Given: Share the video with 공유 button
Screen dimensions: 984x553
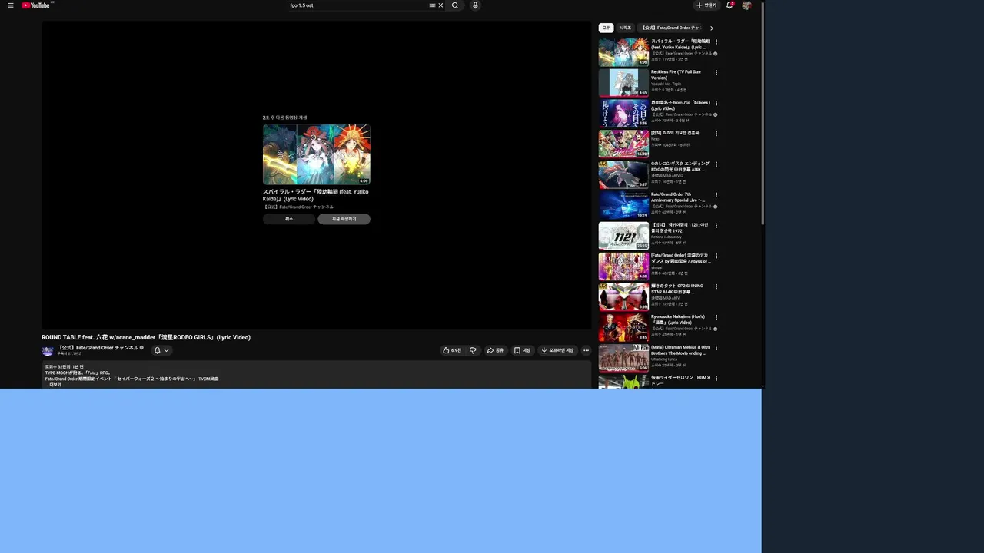Looking at the screenshot, I should click(495, 350).
